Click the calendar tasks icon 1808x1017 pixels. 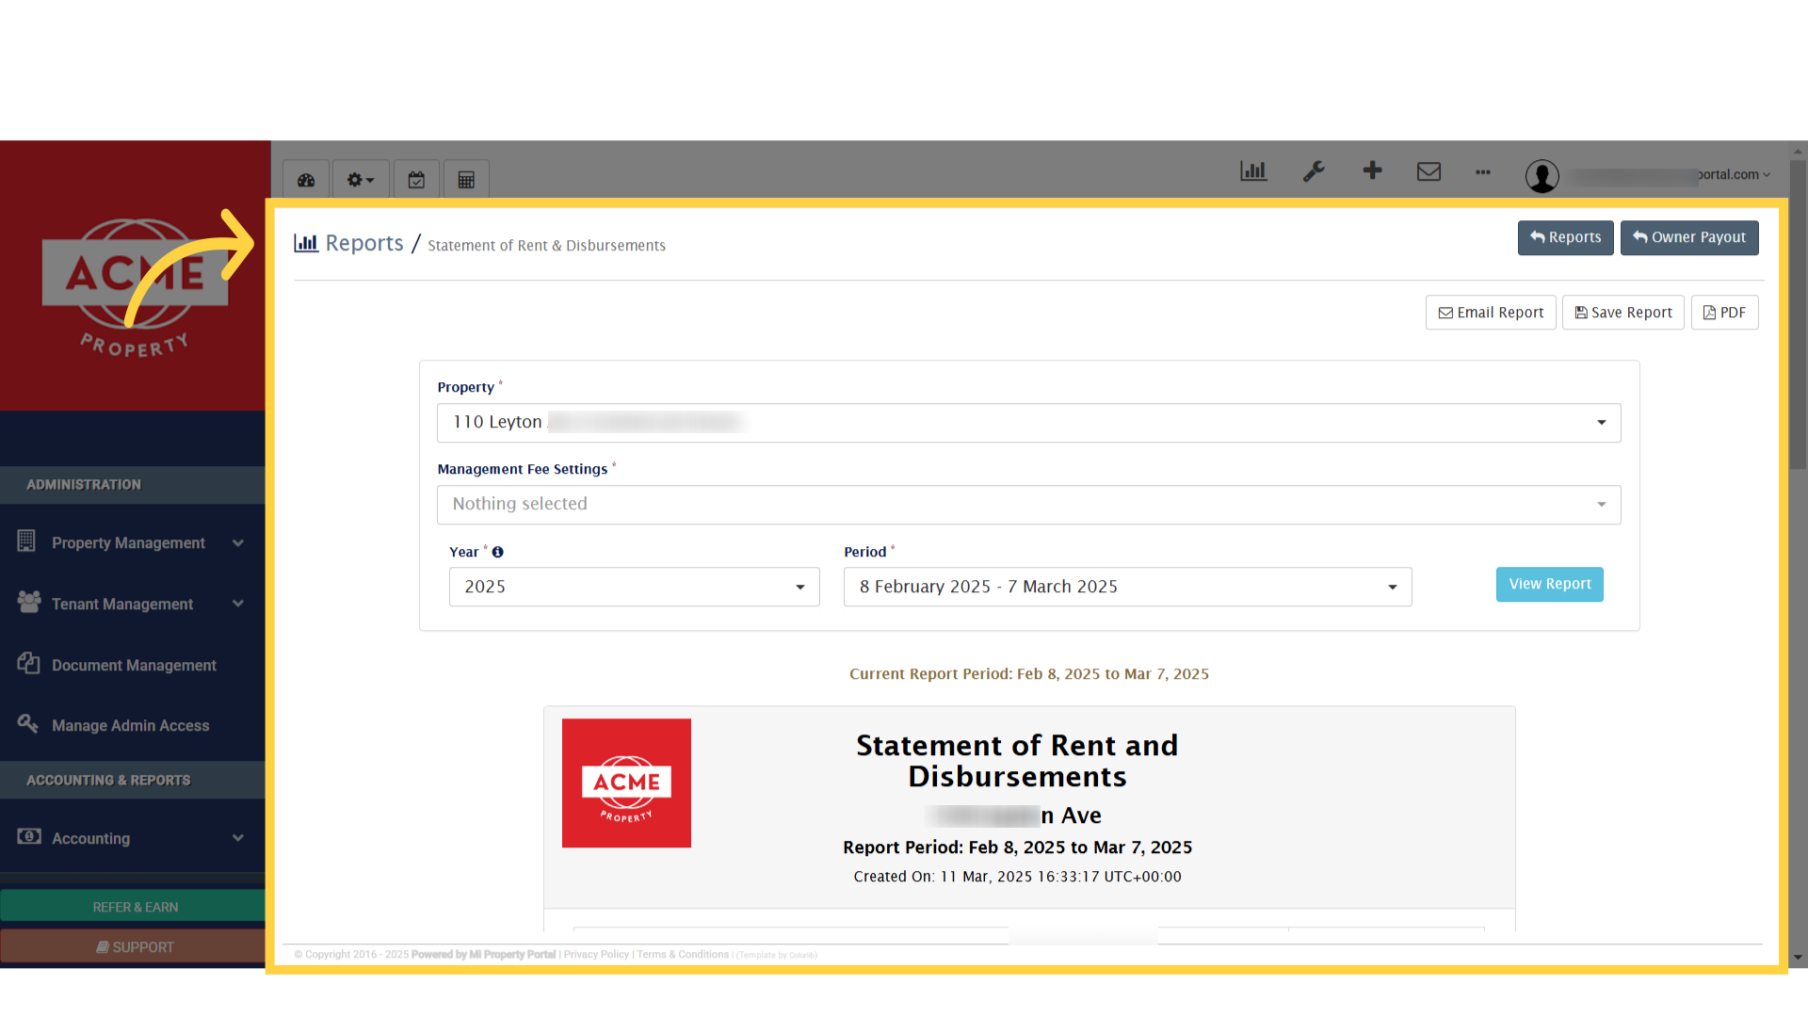pos(416,179)
